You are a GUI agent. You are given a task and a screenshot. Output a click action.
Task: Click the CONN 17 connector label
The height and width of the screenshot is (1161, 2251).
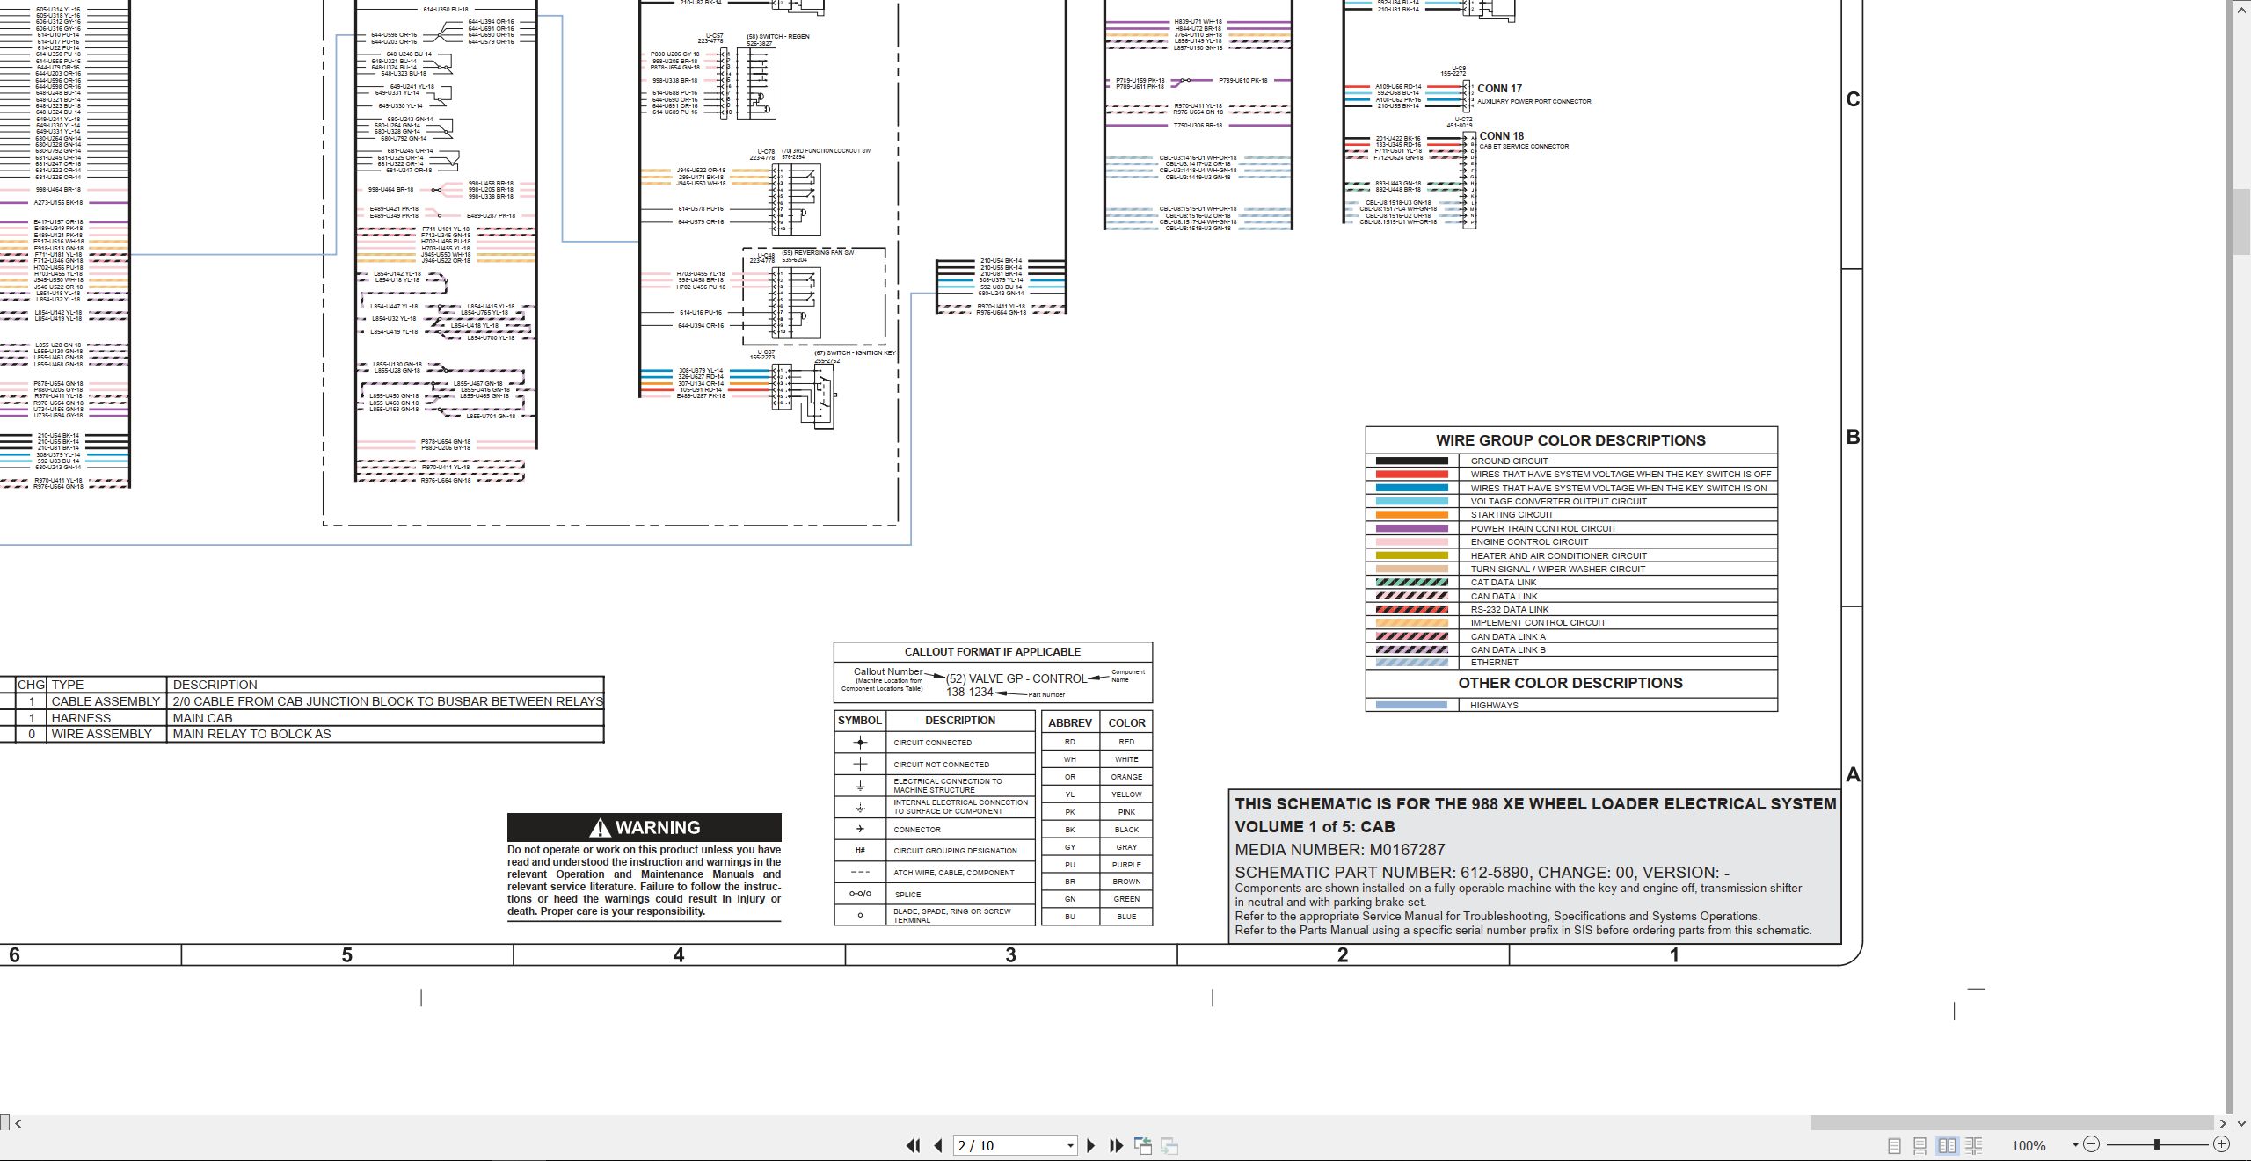click(x=1499, y=89)
